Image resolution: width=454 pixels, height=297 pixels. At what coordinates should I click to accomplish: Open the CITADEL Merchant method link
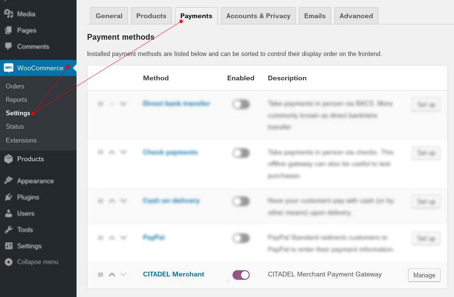[x=174, y=275]
